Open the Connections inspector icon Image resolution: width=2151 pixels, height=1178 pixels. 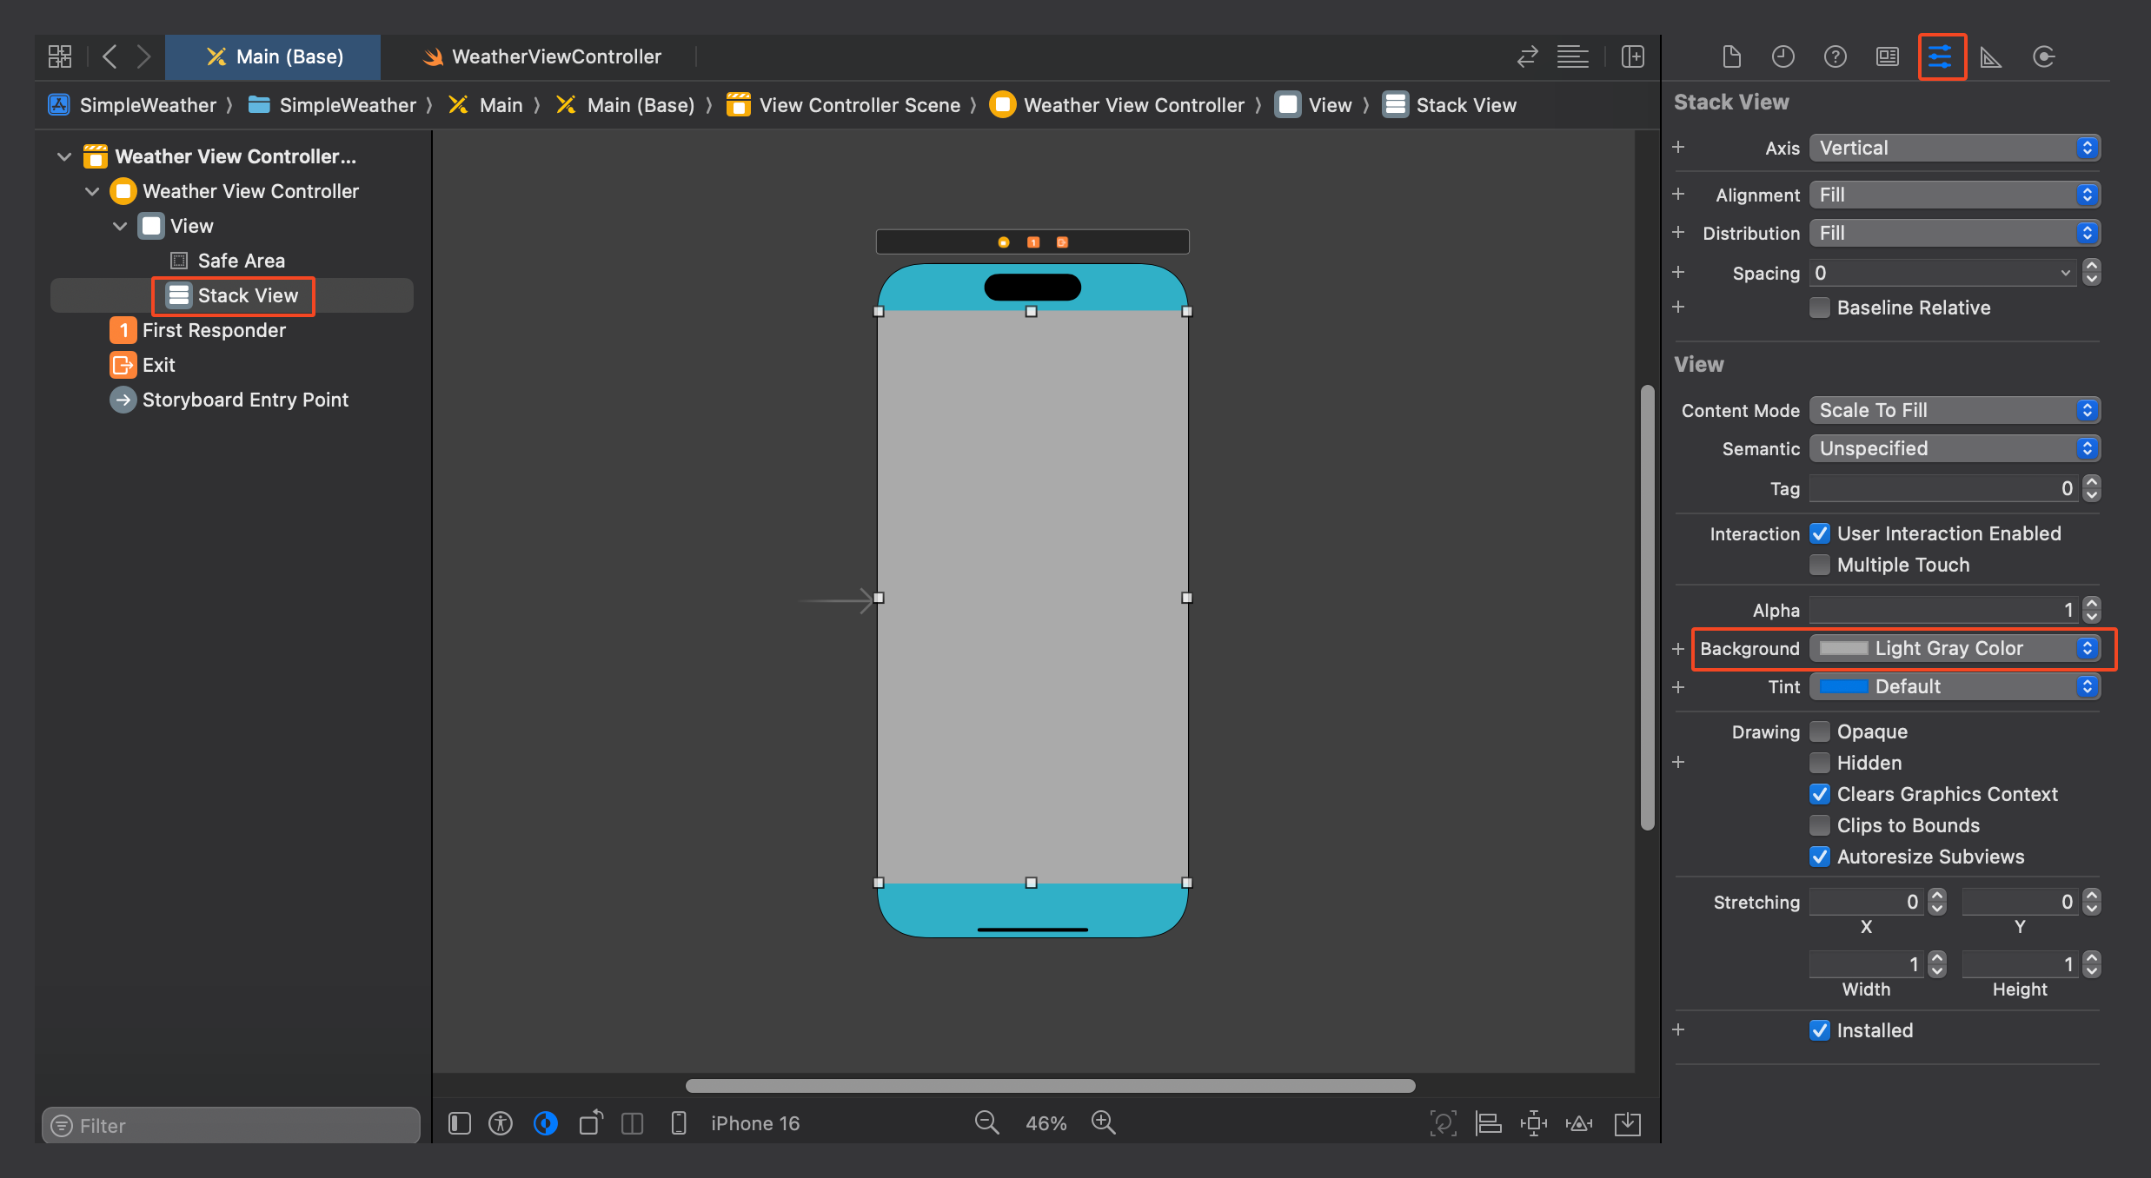pos(2043,57)
